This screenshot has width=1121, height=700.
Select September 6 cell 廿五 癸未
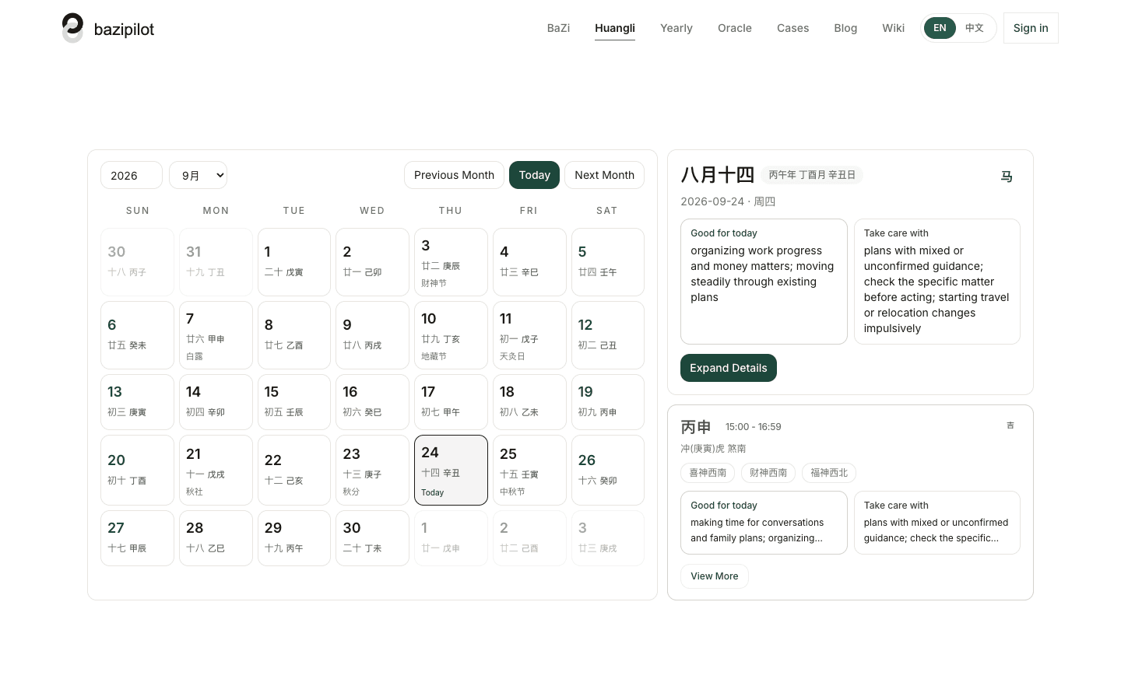click(137, 335)
